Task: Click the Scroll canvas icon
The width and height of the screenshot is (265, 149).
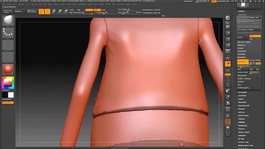Action: [228, 27]
